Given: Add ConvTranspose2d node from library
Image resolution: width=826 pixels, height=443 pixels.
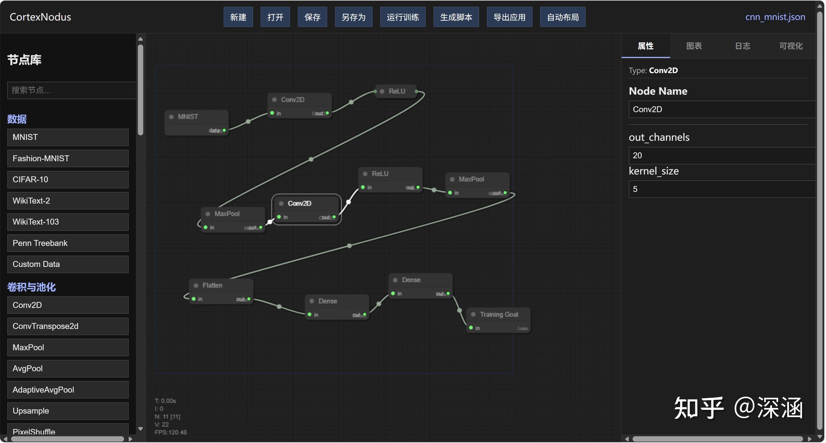Looking at the screenshot, I should pos(68,326).
